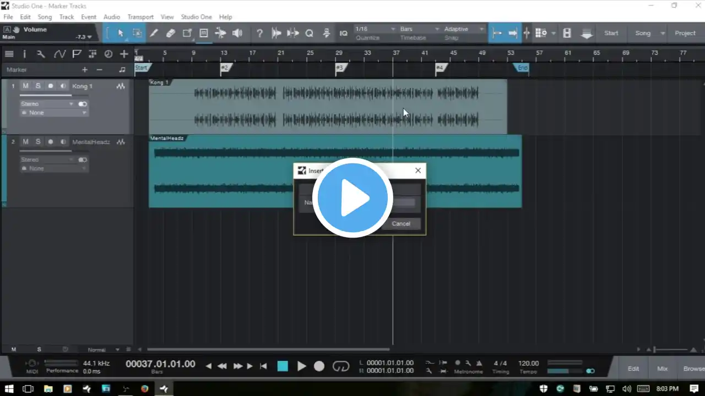Viewport: 705px width, 396px height.
Task: Click the waveform icon on MentalHeadz track
Action: point(121,142)
